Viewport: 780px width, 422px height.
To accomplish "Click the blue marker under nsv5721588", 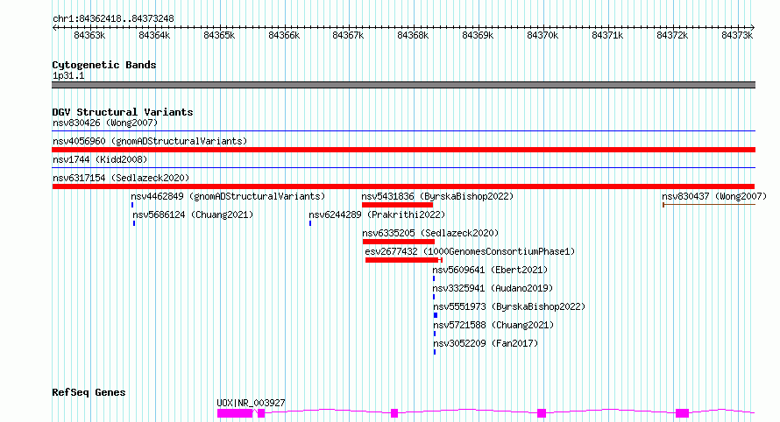I will 435,334.
